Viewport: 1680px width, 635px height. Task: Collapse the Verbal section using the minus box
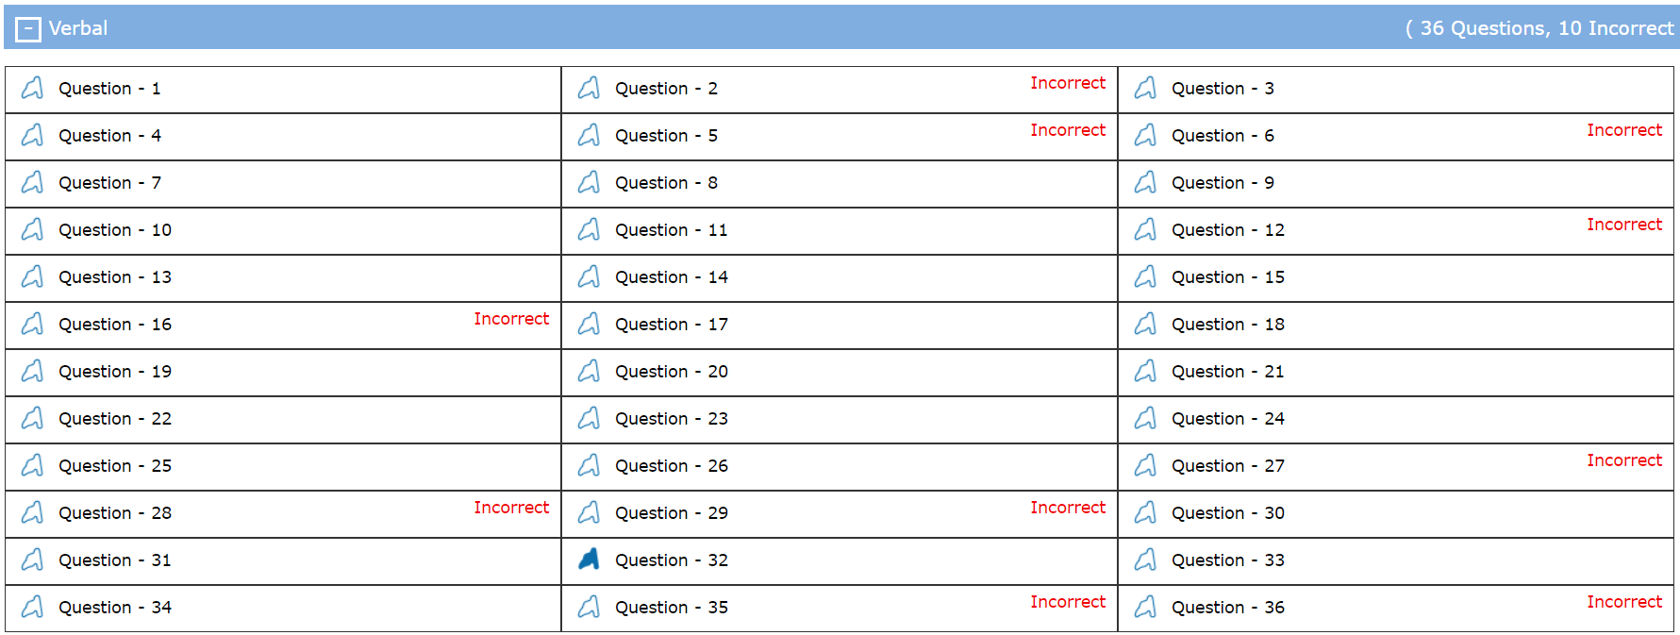(27, 28)
